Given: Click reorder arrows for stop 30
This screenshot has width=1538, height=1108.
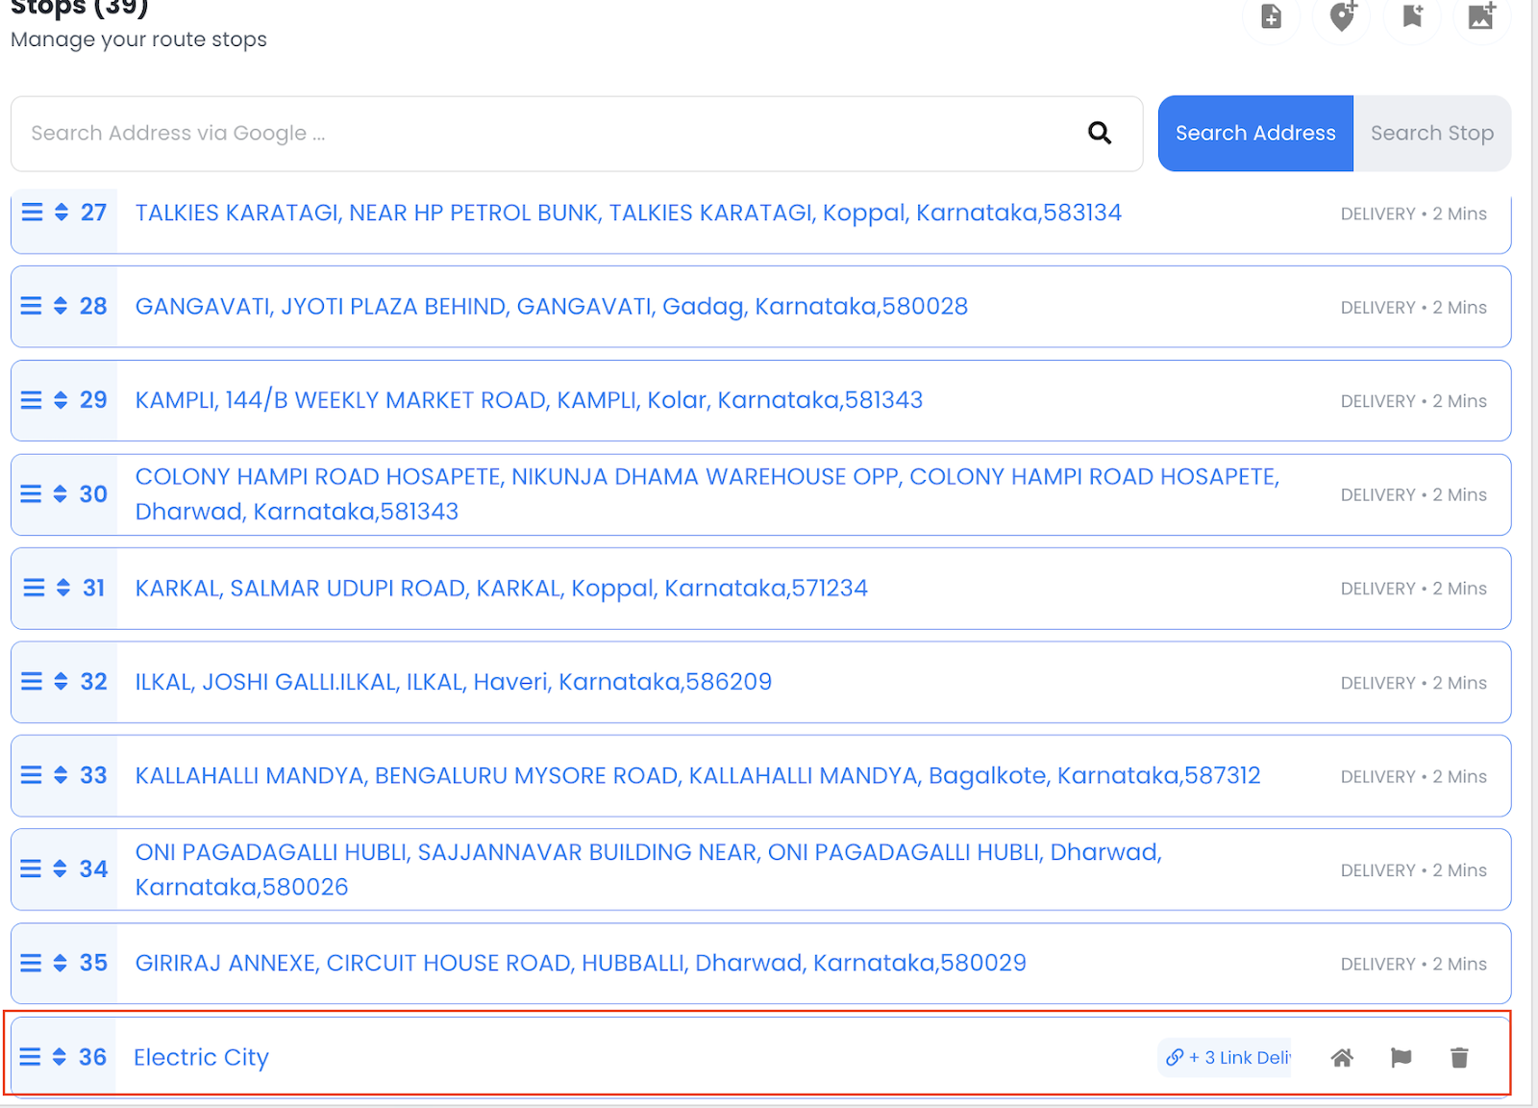Looking at the screenshot, I should pos(61,494).
